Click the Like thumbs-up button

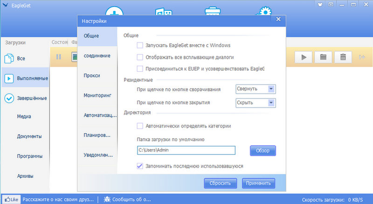click(11, 199)
